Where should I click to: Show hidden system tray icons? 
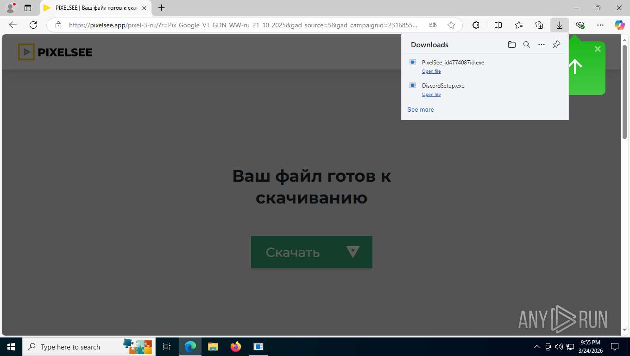click(537, 347)
